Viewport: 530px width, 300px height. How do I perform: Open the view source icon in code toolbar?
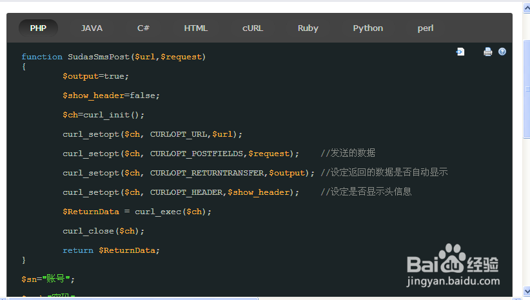(460, 52)
